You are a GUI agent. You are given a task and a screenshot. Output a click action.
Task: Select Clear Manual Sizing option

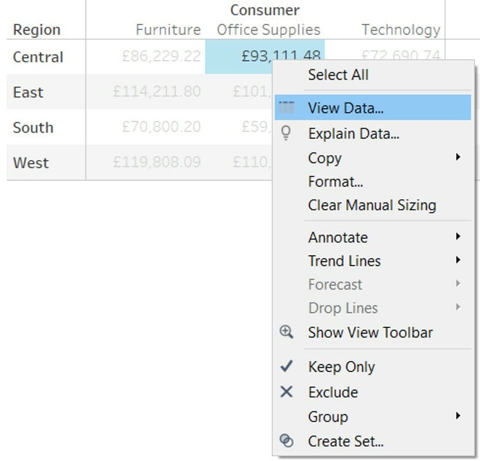pos(372,205)
